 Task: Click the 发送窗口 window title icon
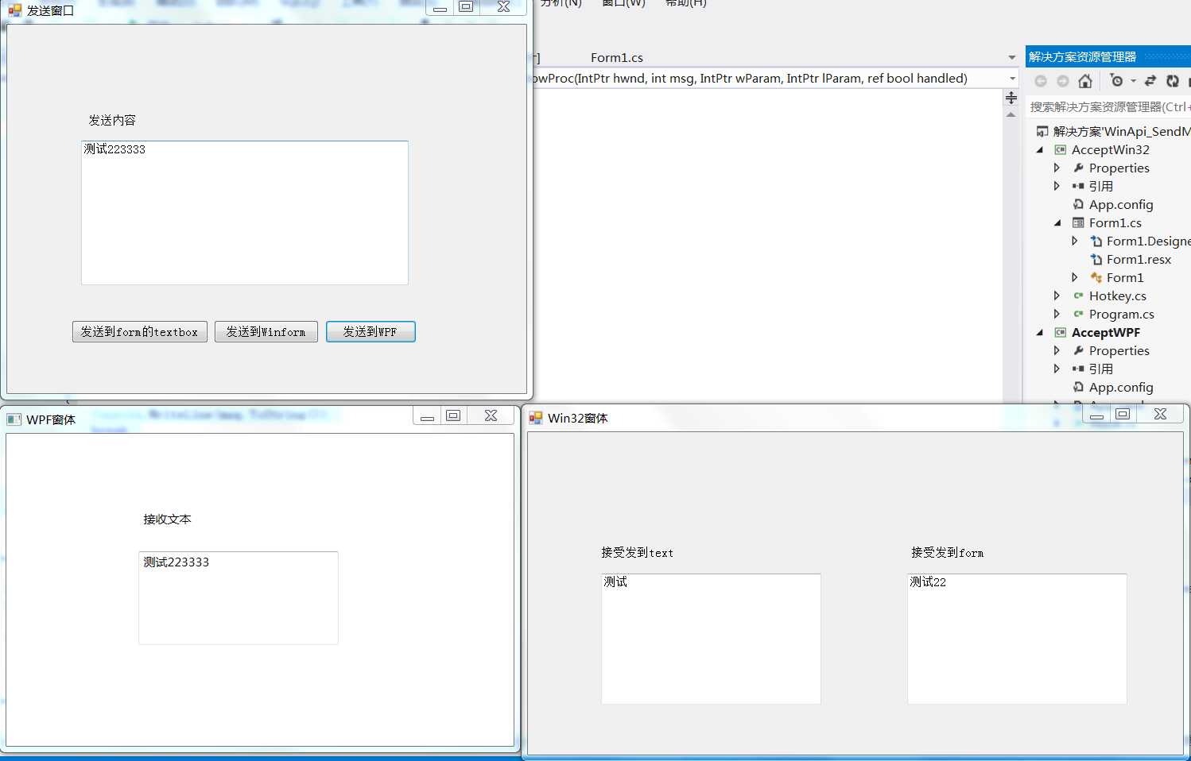click(15, 10)
